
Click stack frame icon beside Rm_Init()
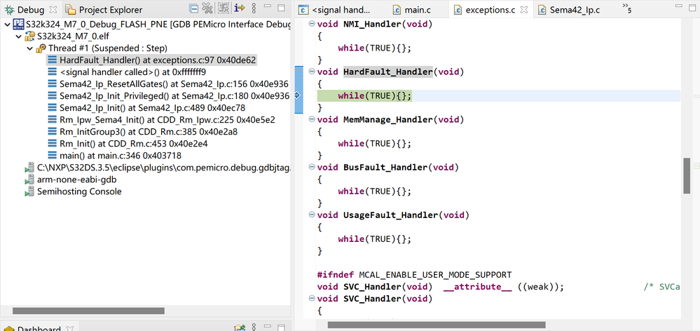(53, 144)
